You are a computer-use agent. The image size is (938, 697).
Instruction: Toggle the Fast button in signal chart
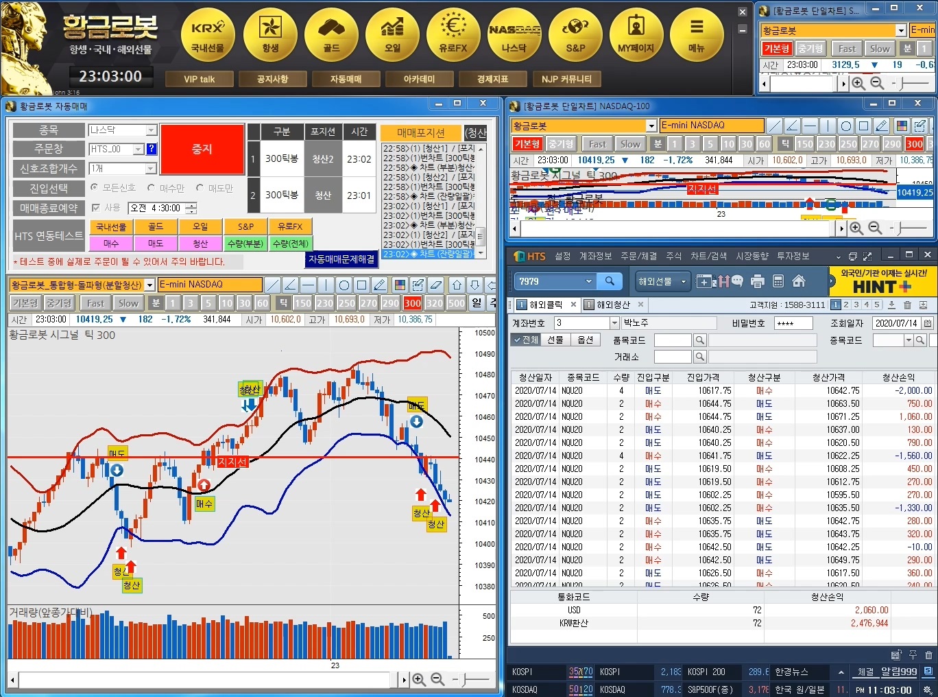tap(95, 303)
